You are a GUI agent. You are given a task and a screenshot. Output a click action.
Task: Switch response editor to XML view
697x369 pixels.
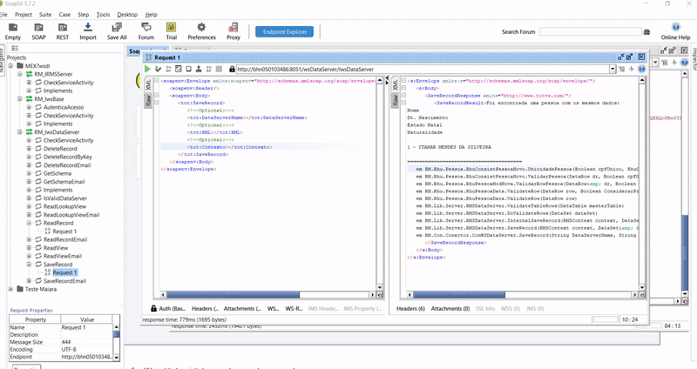pyautogui.click(x=396, y=84)
